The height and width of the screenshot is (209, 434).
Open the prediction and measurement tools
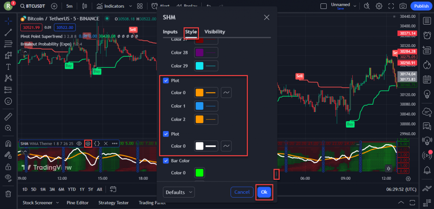click(8, 90)
